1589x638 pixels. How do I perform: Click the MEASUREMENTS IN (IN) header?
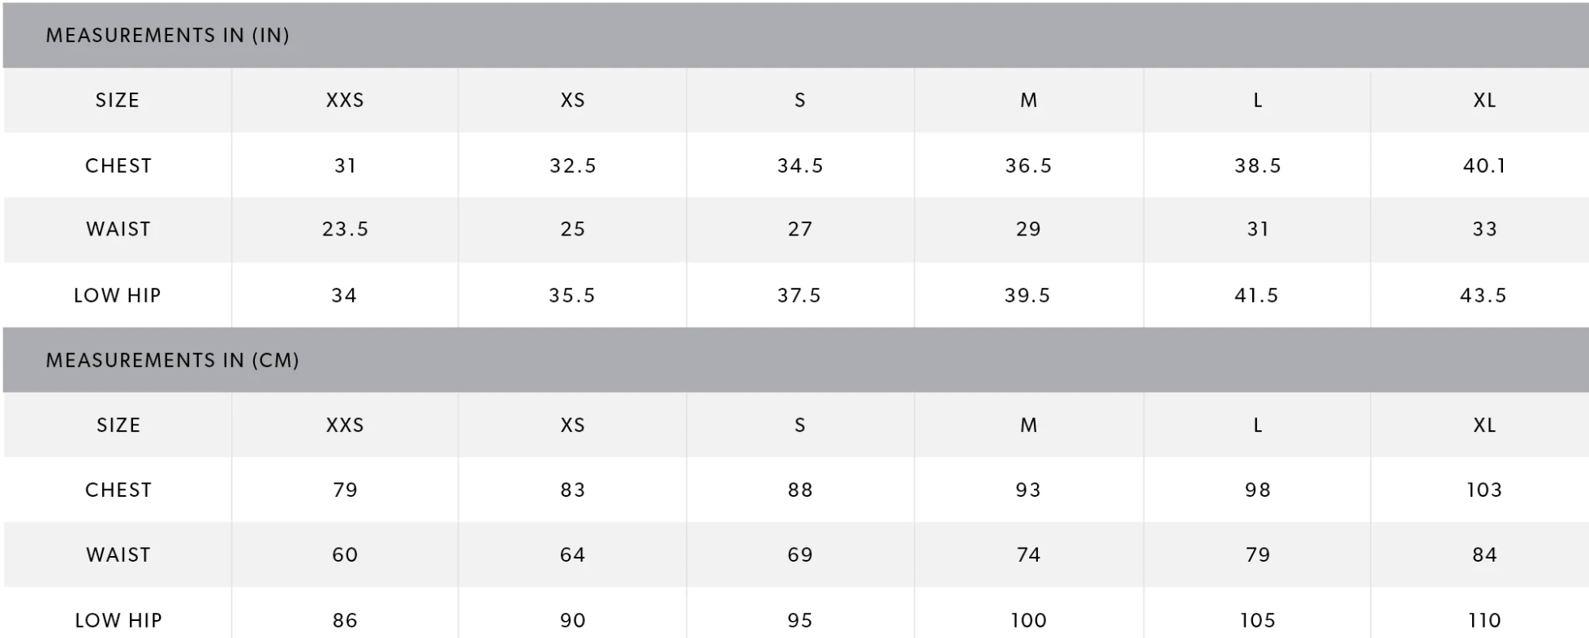pos(167,35)
